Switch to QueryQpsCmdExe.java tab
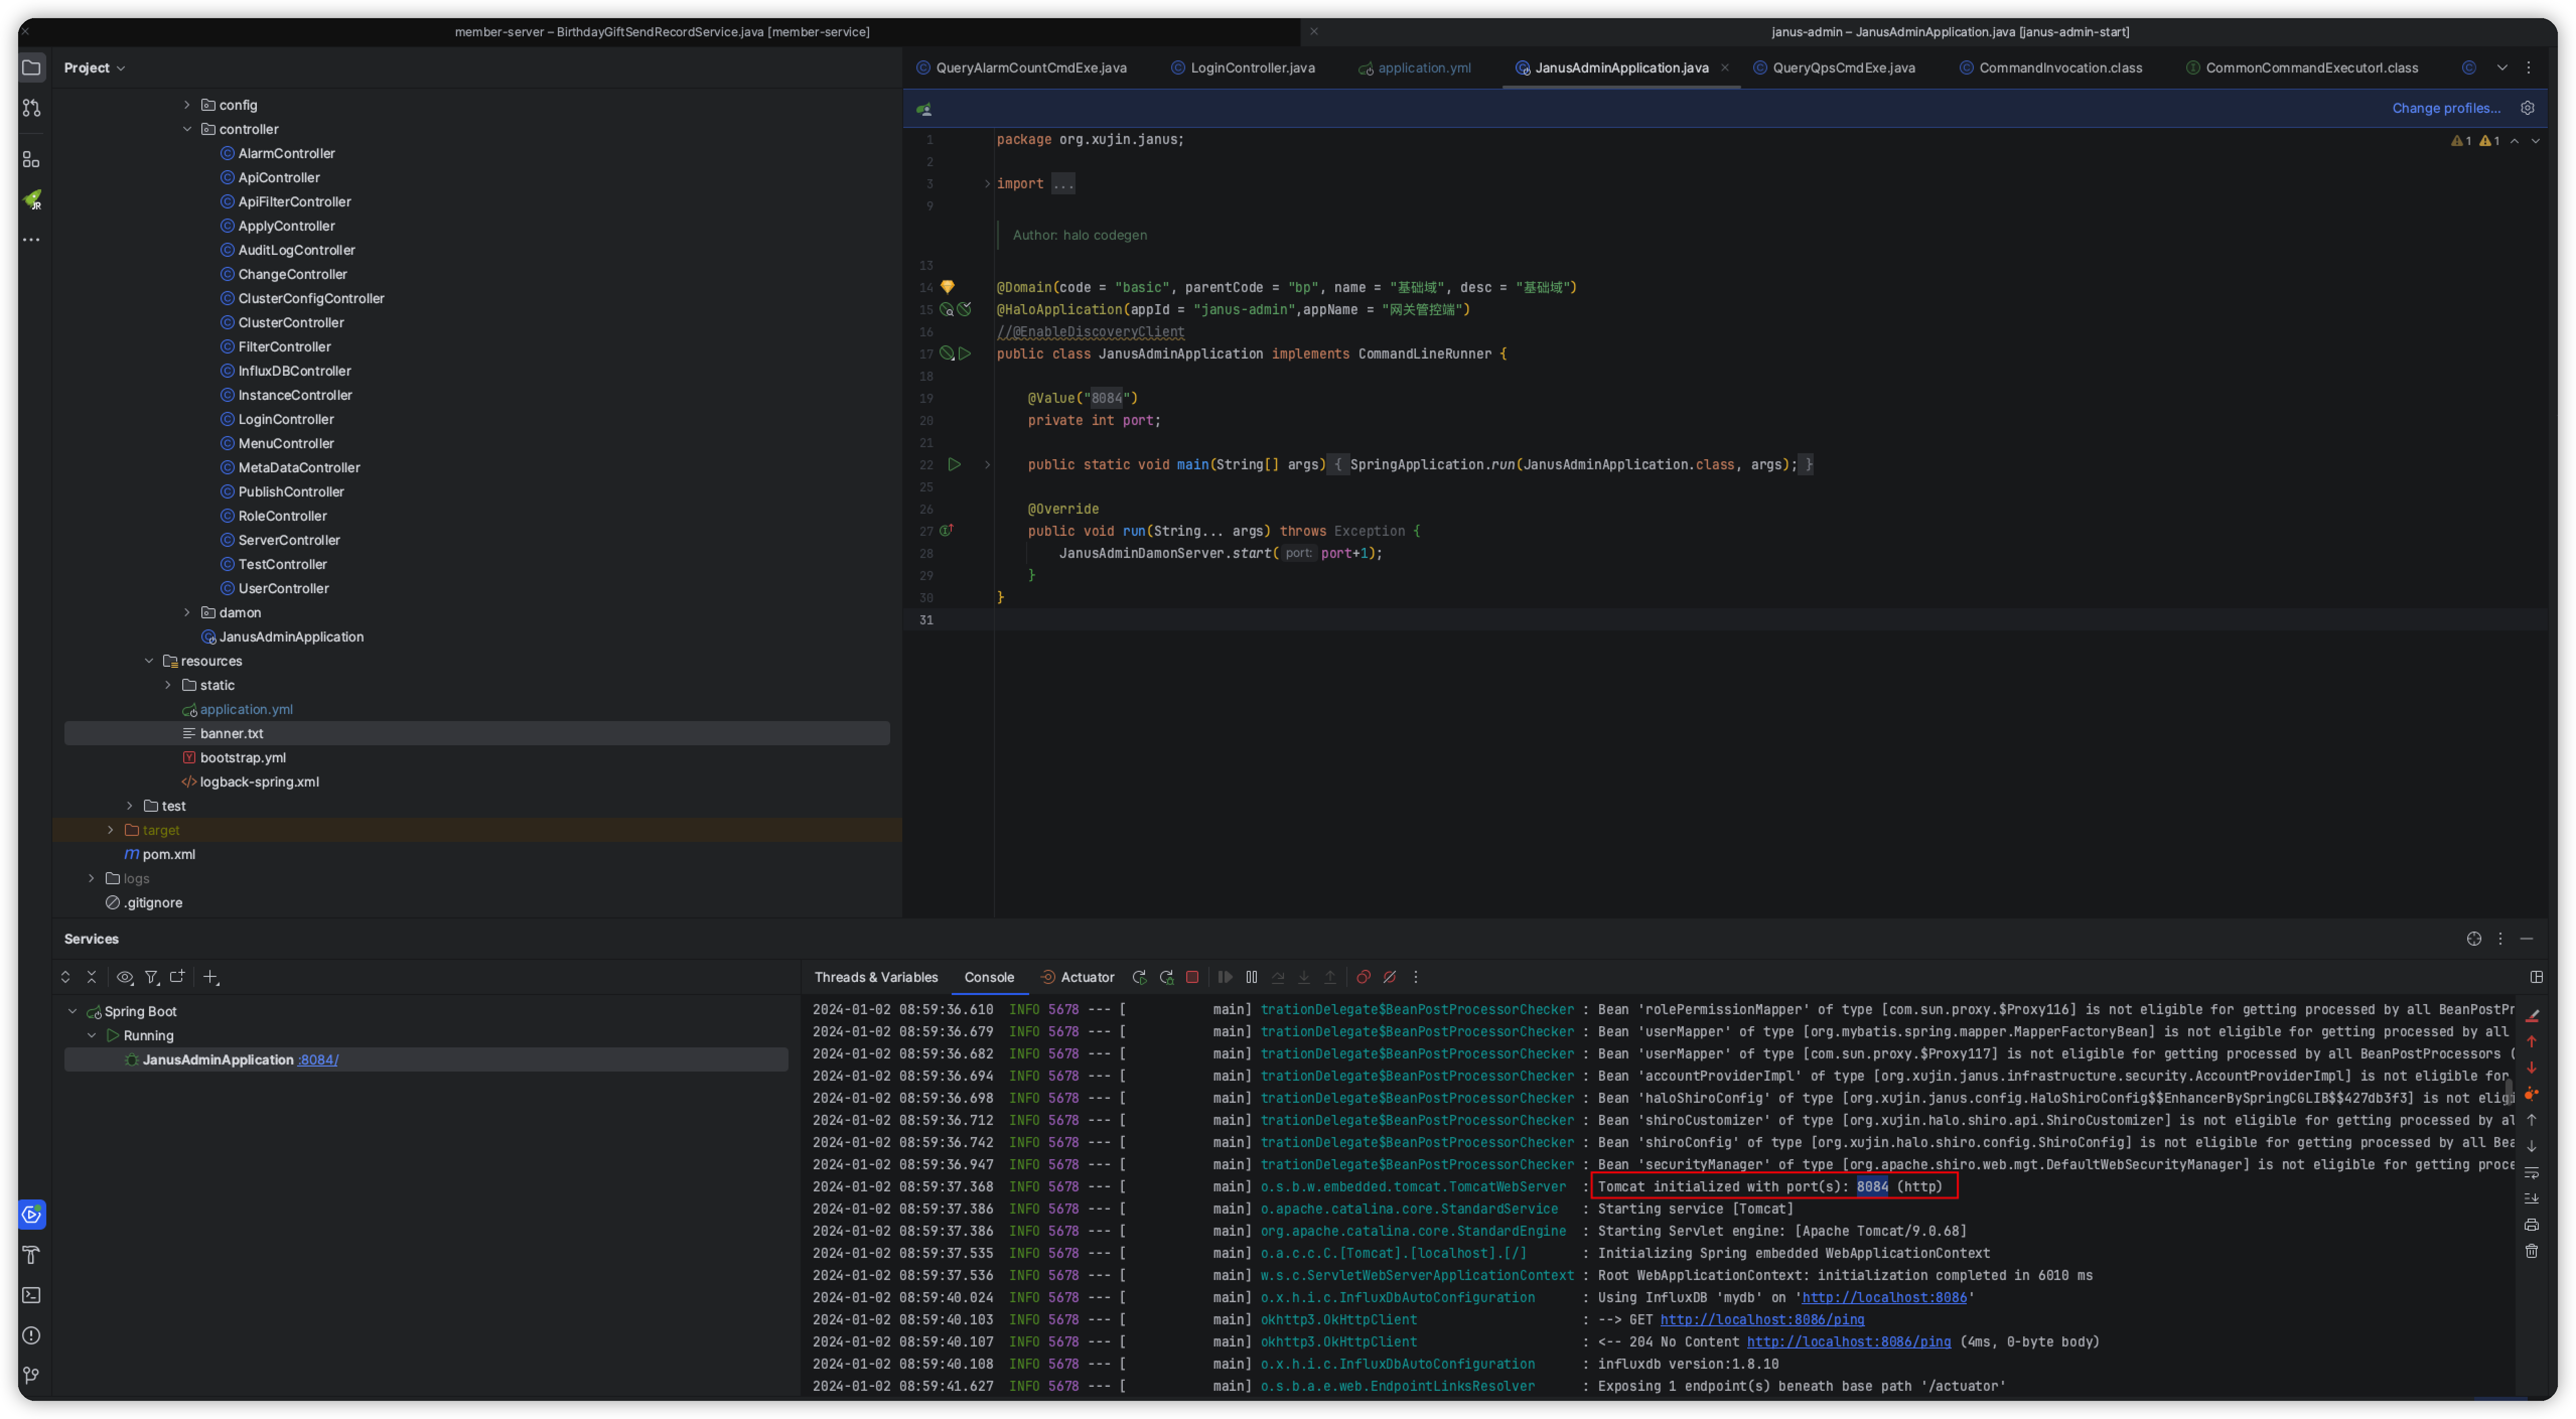This screenshot has height=1419, width=2576. click(x=1833, y=68)
